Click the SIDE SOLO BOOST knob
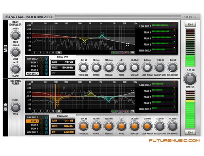Screen dimensions: 204x156 [x=172, y=126]
